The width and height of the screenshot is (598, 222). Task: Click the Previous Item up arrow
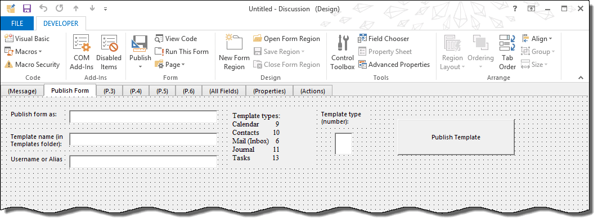(x=76, y=9)
